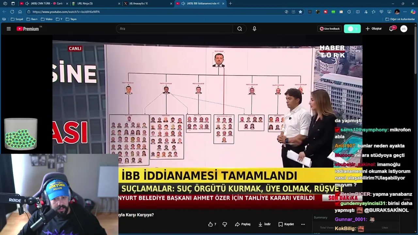Close the URL Ninja tab

119,4
